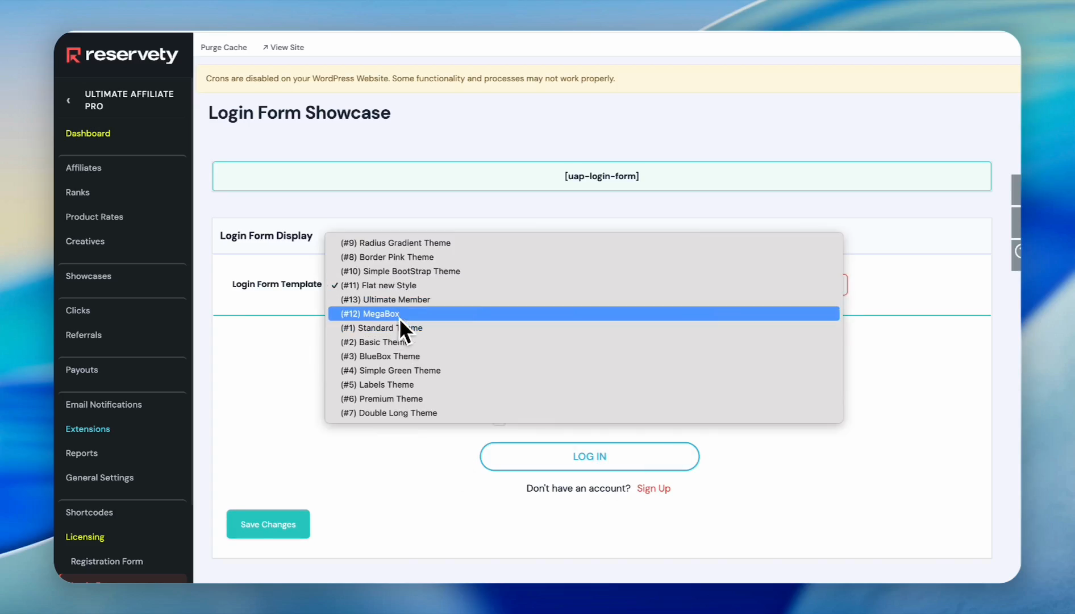
Task: Follow the Sign Up link
Action: click(x=653, y=488)
